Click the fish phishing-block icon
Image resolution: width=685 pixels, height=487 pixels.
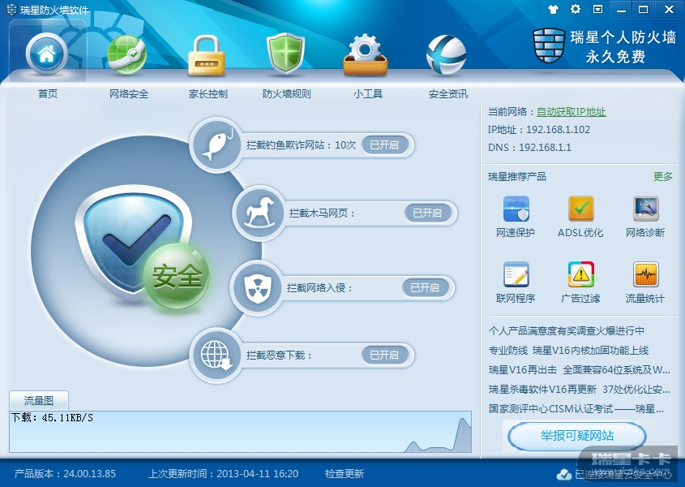216,144
